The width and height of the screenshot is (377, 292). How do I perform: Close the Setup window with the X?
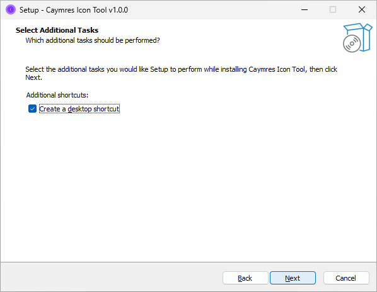[x=362, y=10]
